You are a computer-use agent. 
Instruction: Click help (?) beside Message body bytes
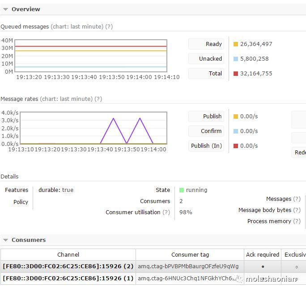pos(297,210)
